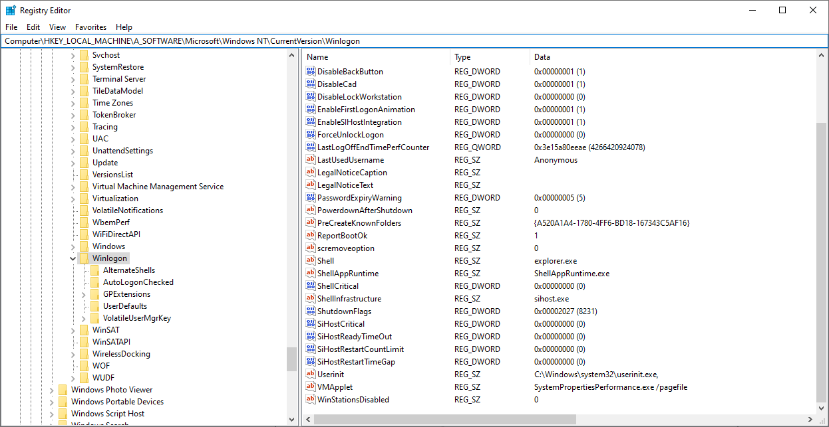Click the values pane horizontal scrollbar thumb
This screenshot has height=427, width=829.
click(x=444, y=419)
